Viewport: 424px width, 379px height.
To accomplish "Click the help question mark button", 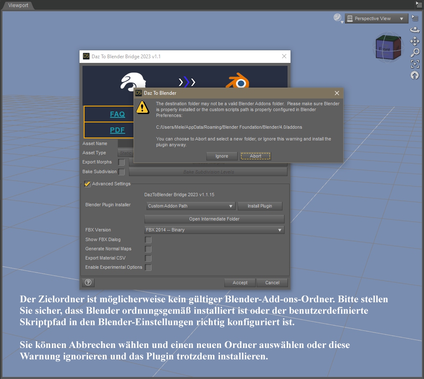I will click(x=88, y=283).
